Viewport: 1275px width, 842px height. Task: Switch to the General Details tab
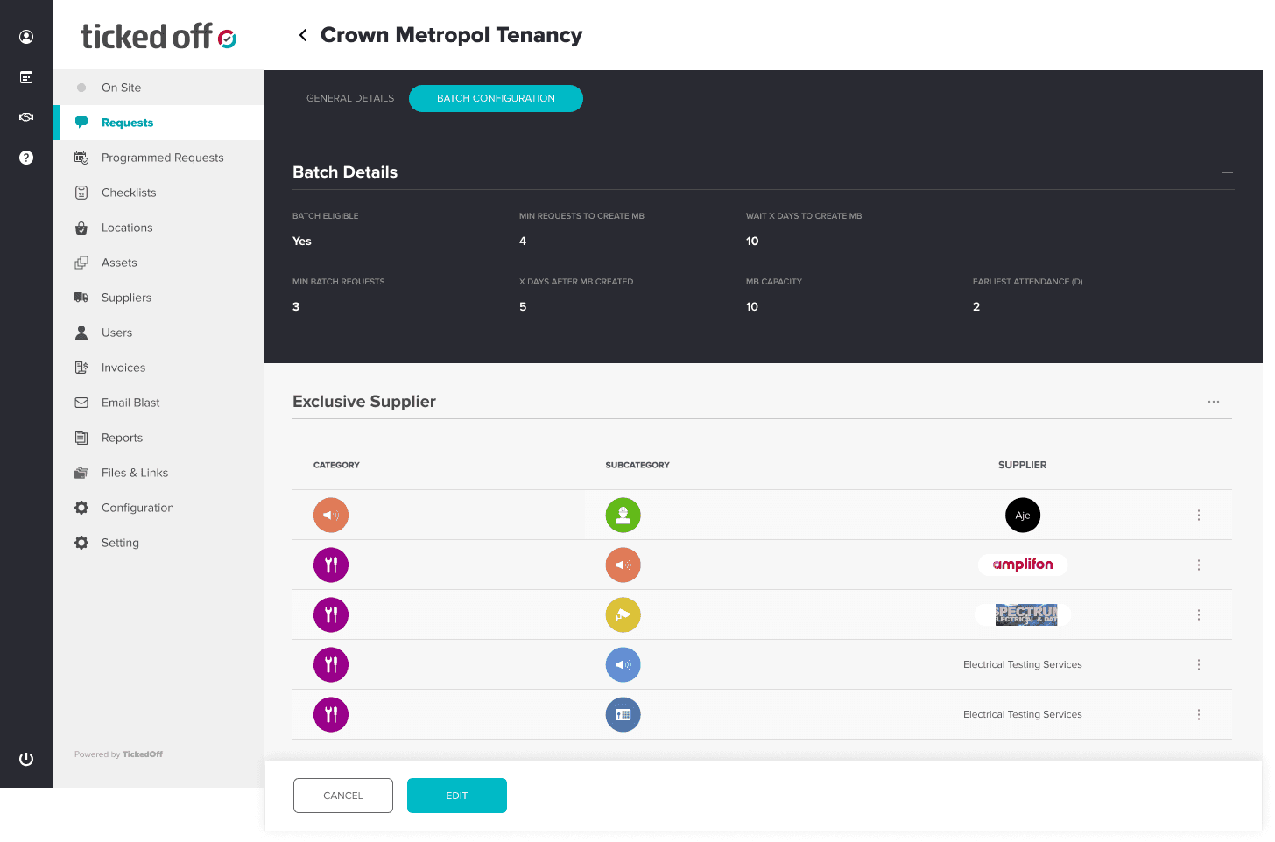point(350,98)
